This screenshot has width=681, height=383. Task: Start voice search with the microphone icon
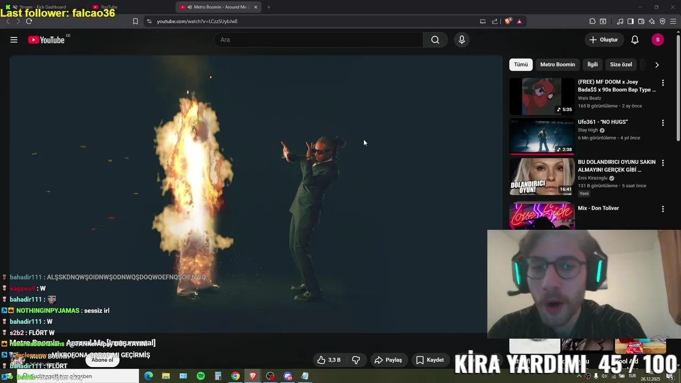[x=462, y=40]
